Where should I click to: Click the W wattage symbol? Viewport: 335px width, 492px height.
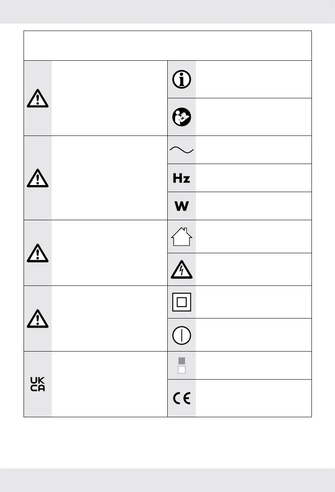pyautogui.click(x=182, y=206)
